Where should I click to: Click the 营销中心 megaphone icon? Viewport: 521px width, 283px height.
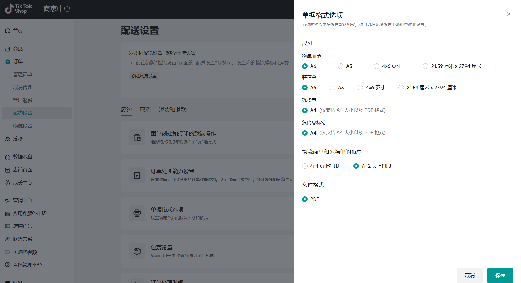point(8,201)
